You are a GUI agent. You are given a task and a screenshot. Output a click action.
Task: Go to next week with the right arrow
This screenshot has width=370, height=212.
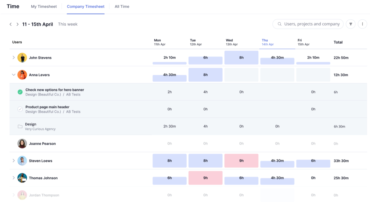(17, 24)
